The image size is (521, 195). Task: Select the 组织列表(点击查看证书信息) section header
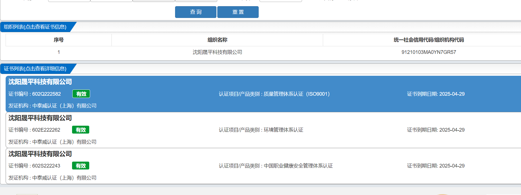[x=35, y=27]
